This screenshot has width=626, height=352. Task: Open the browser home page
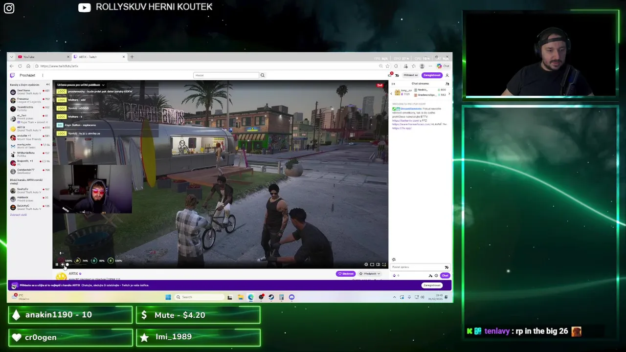pyautogui.click(x=28, y=66)
